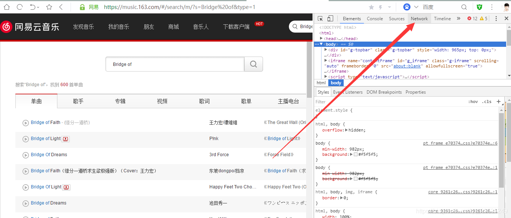Open the album link 《Force Field》
This screenshot has width=511, height=218.
278,155
